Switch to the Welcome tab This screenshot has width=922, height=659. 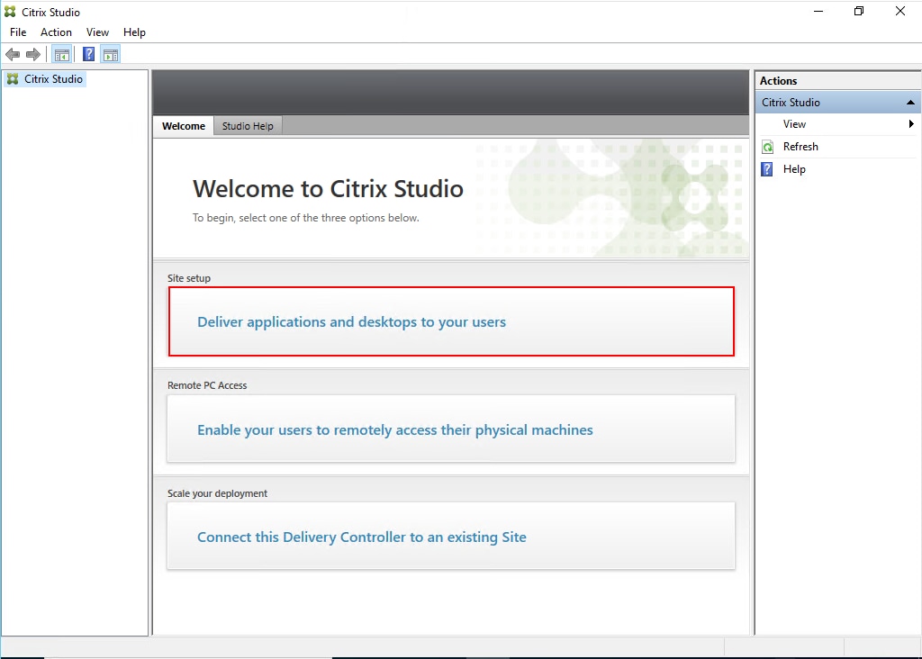click(x=184, y=126)
